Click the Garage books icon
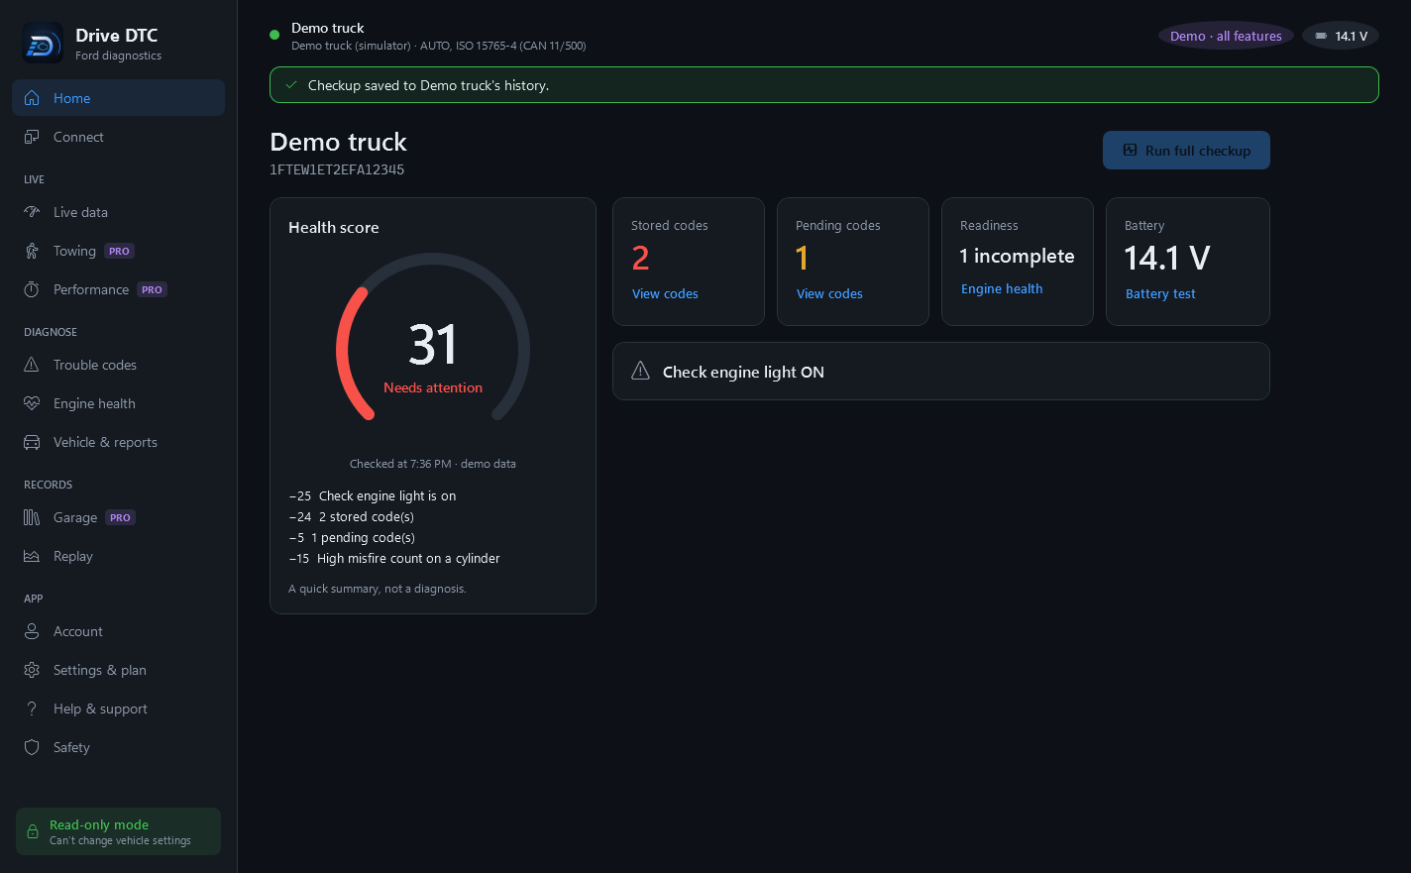This screenshot has height=873, width=1411. pyautogui.click(x=32, y=517)
